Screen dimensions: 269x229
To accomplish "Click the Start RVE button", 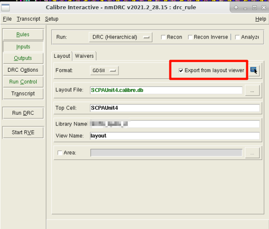I will pos(23,133).
